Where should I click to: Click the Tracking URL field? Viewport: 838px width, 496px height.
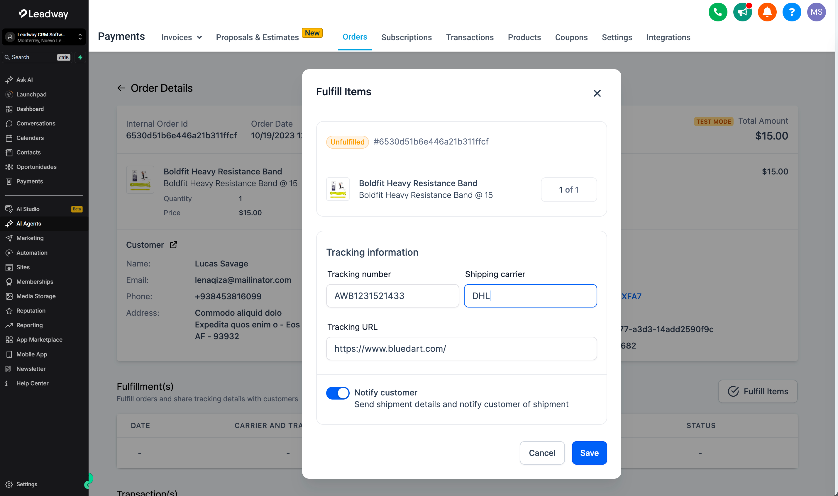(461, 349)
